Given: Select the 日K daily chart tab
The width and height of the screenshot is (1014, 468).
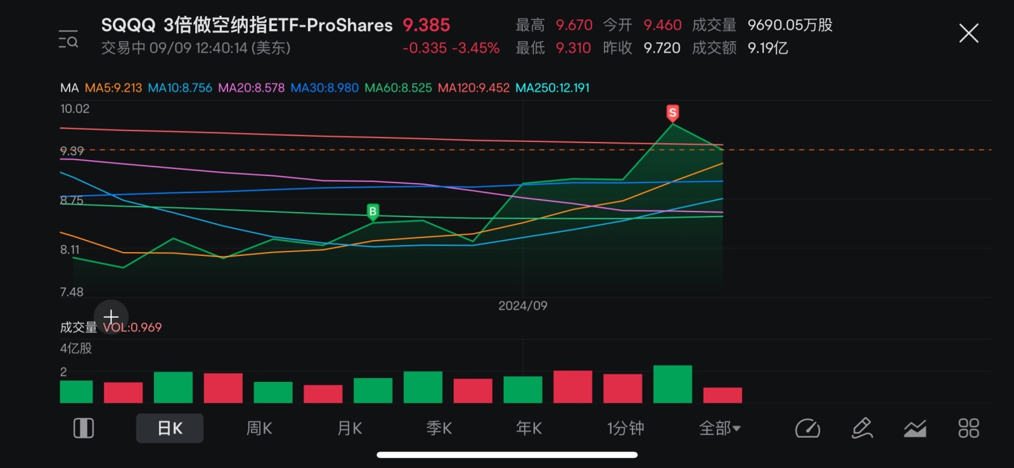Looking at the screenshot, I should tap(170, 428).
